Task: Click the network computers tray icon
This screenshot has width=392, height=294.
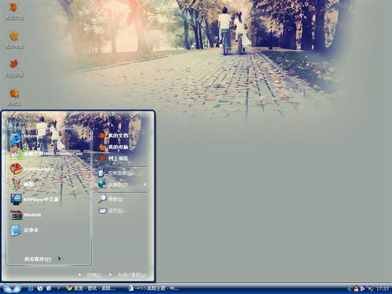Action: tap(363, 288)
